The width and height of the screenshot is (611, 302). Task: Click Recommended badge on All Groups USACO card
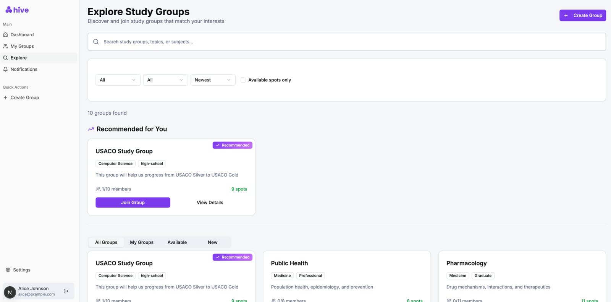point(233,257)
